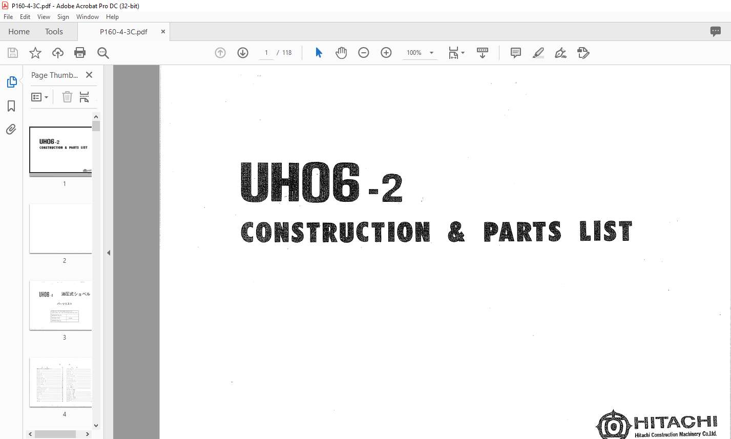This screenshot has height=439, width=731.
Task: Open the Attachments paperclip panel
Action: 11,129
